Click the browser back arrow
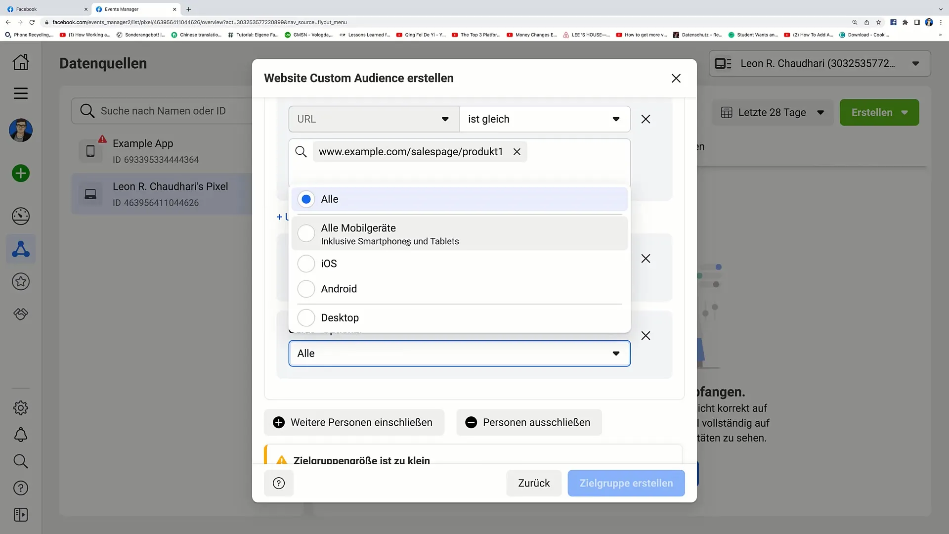The height and width of the screenshot is (534, 949). click(x=8, y=22)
